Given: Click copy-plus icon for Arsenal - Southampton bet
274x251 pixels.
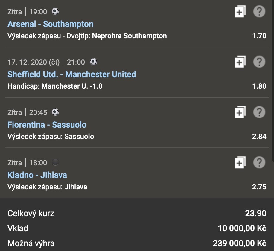Looking at the screenshot, I should [240, 12].
